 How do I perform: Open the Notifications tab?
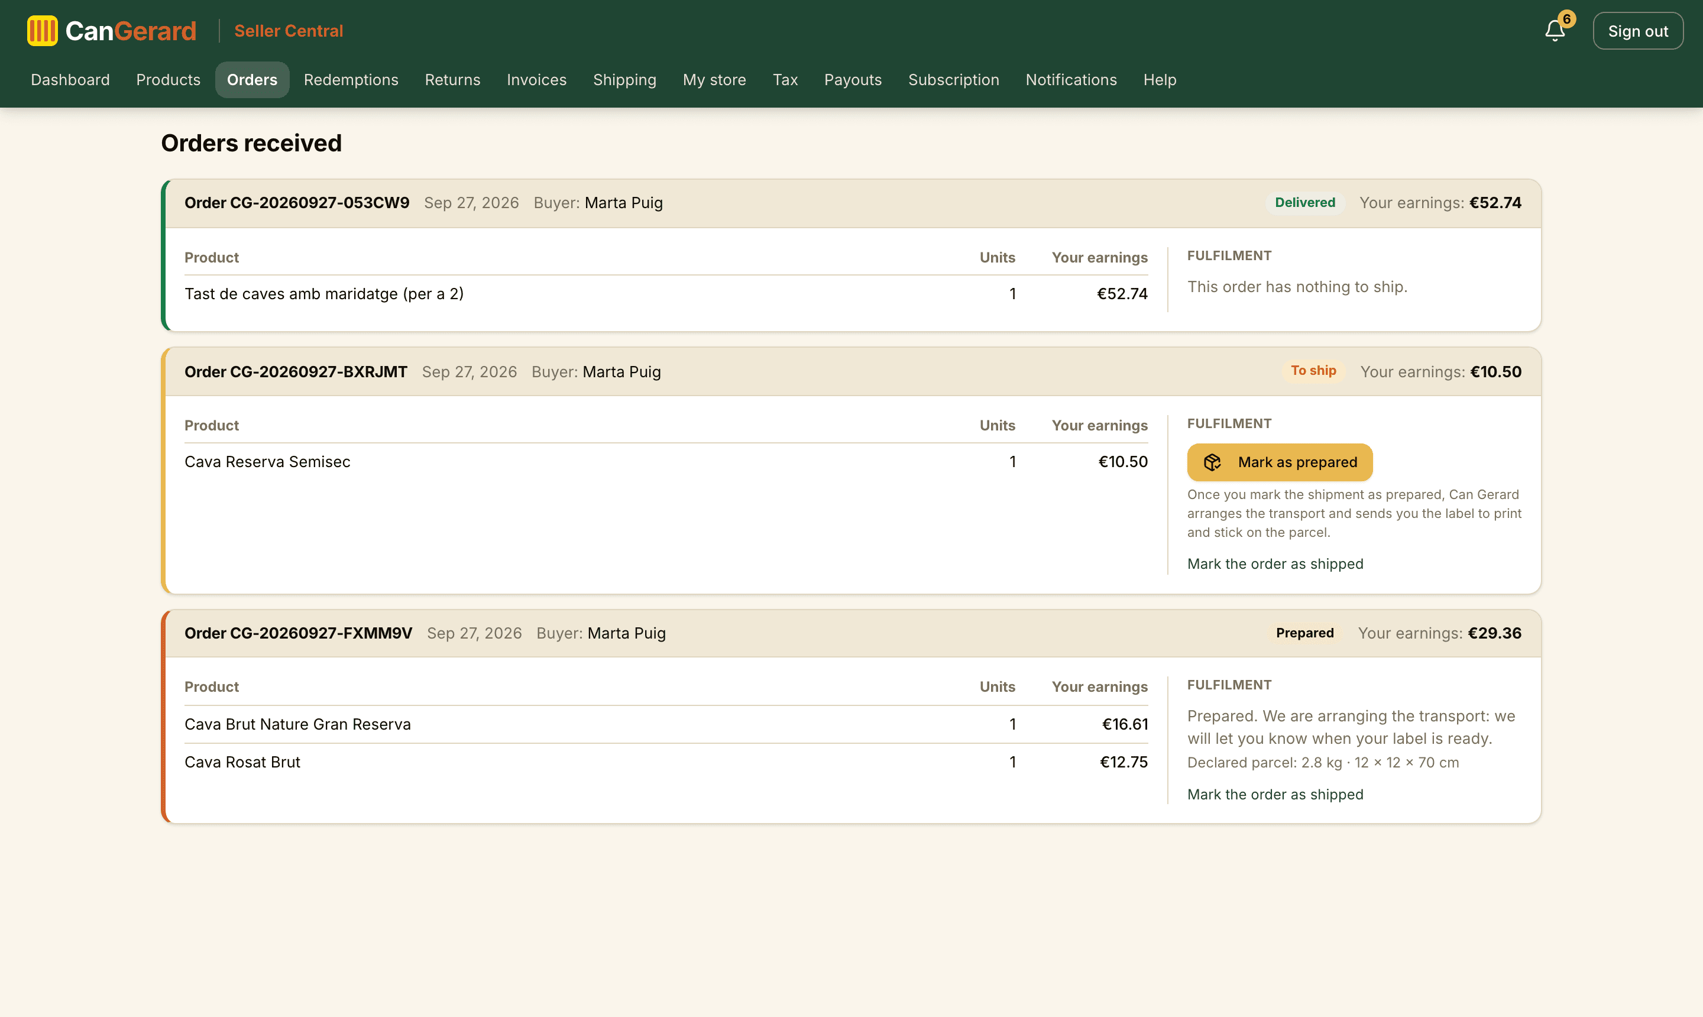pos(1070,79)
